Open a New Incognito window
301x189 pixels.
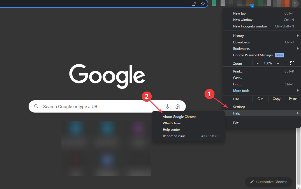[262, 26]
